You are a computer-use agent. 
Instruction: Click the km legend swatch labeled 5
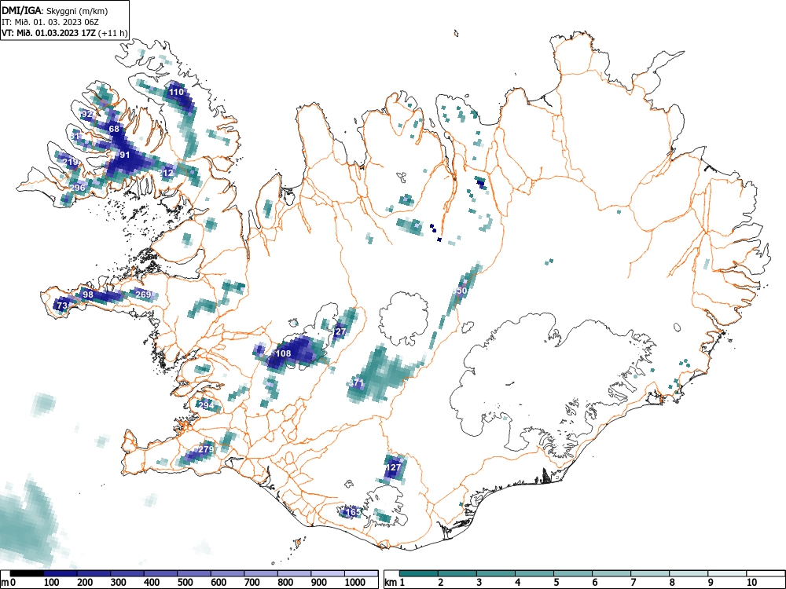click(x=573, y=573)
